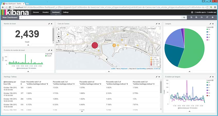Viewport: 218px width, 116px height.
Task: Open the Settings tab
Action: coord(66,12)
